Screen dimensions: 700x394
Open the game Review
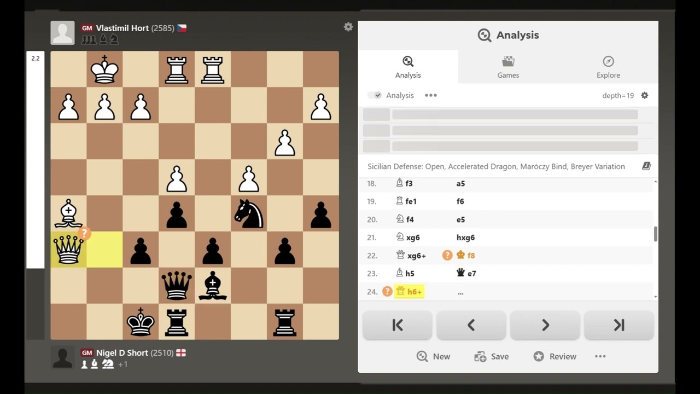tap(555, 356)
